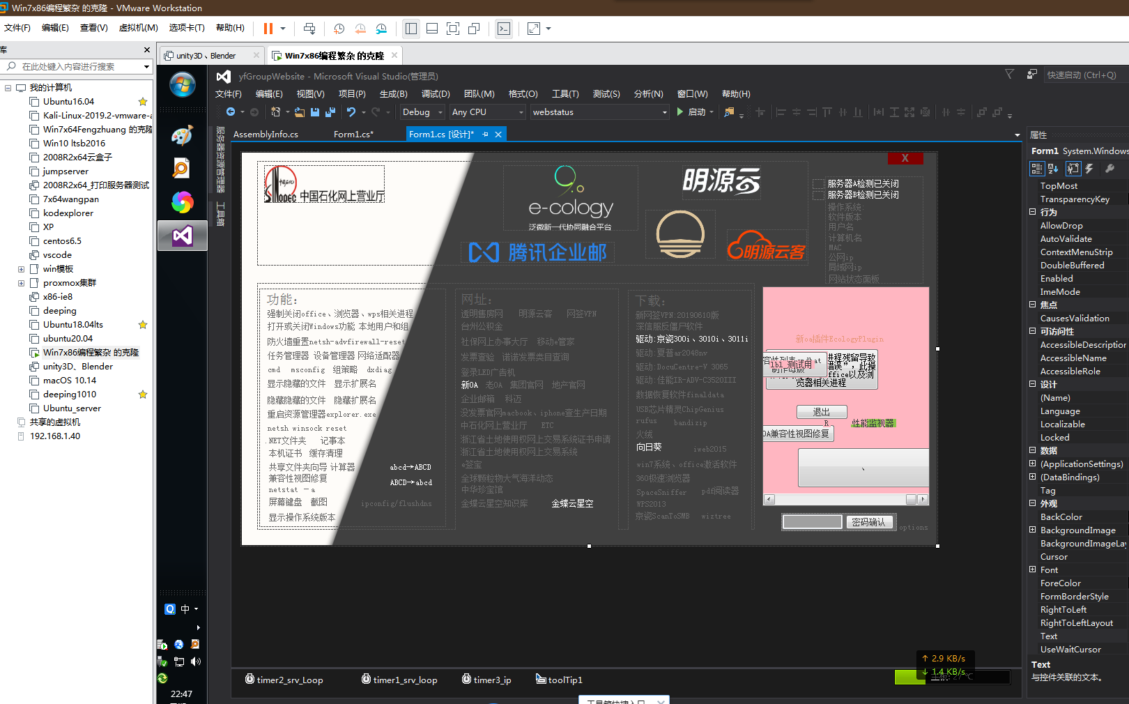Click the Undo arrow in Visual Studio toolbar

[351, 112]
